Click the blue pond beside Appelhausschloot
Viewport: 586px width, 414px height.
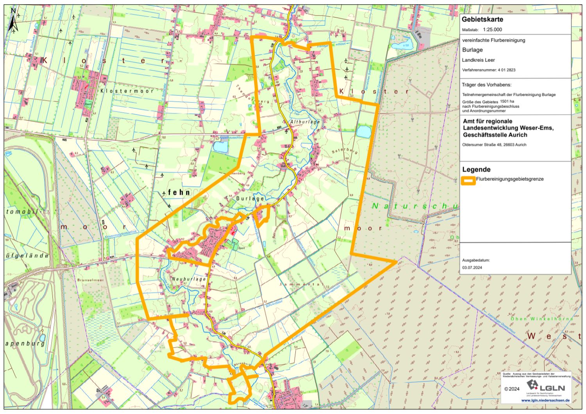point(220,147)
